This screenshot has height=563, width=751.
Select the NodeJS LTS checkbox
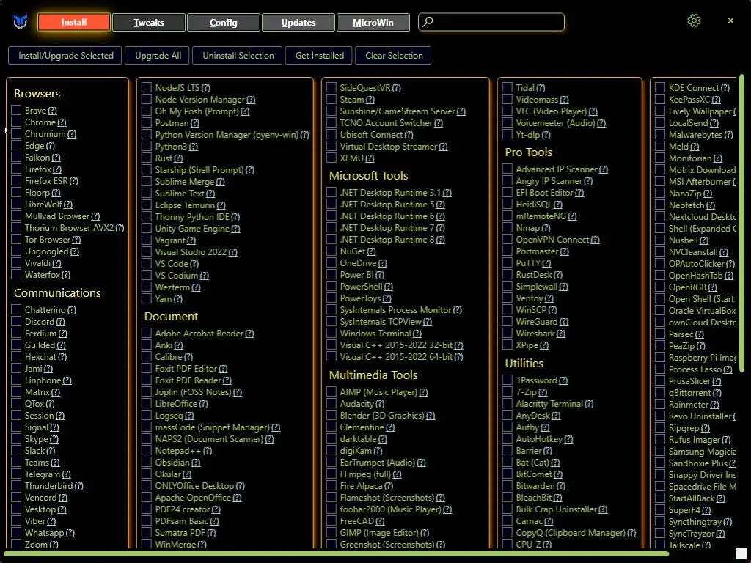[147, 88]
